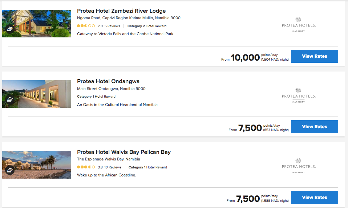The height and width of the screenshot is (208, 348).
Task: Open Protea Hotel Walvis Bay Pelican Bay title
Action: click(124, 152)
